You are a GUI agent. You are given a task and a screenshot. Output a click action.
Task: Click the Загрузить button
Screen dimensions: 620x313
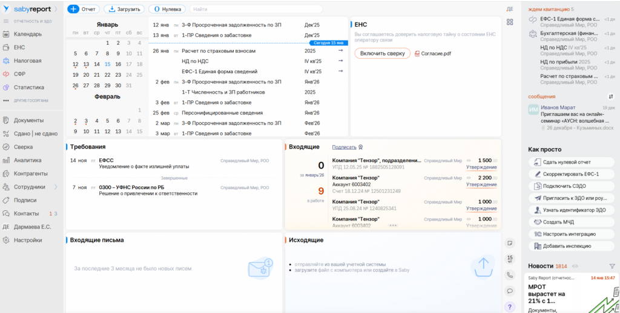point(123,9)
